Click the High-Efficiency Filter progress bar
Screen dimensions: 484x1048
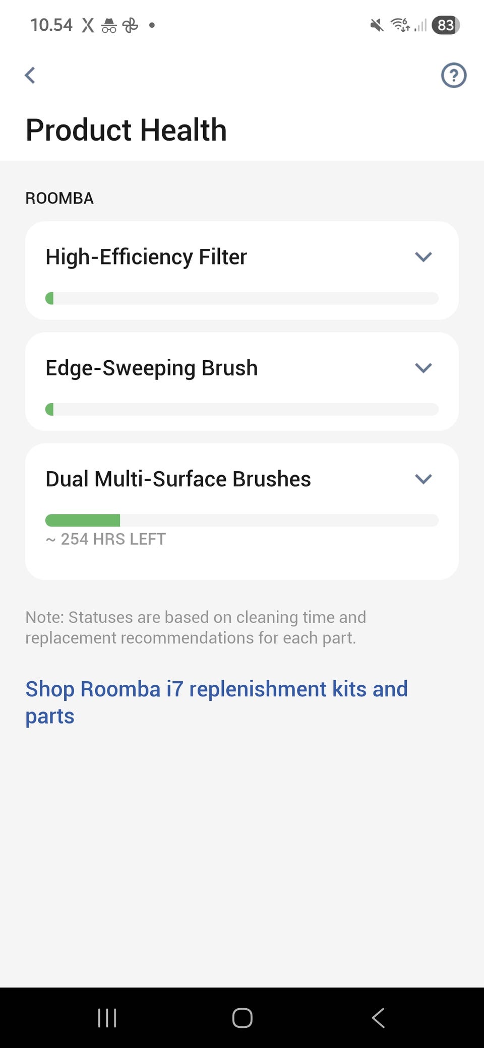[242, 298]
